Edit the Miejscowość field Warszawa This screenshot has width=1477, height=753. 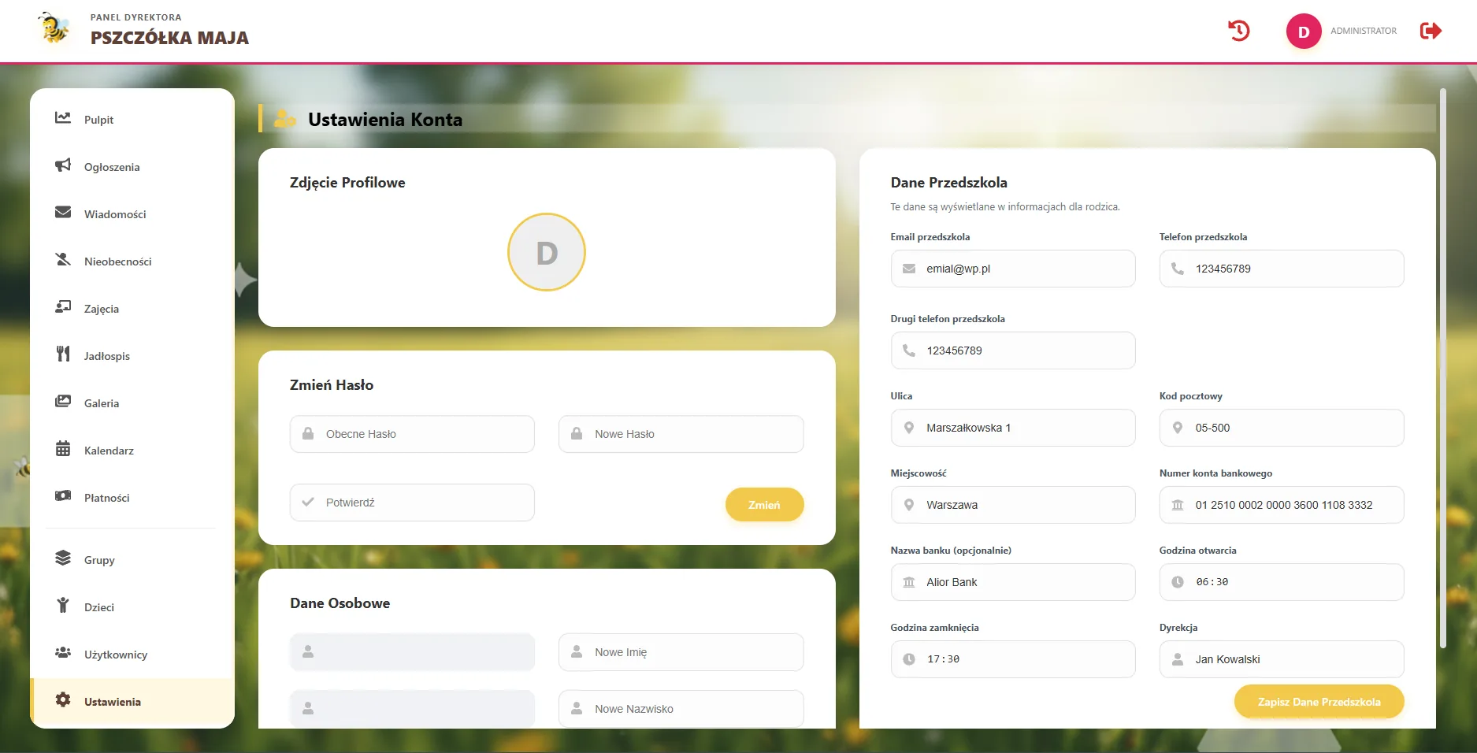click(1013, 505)
